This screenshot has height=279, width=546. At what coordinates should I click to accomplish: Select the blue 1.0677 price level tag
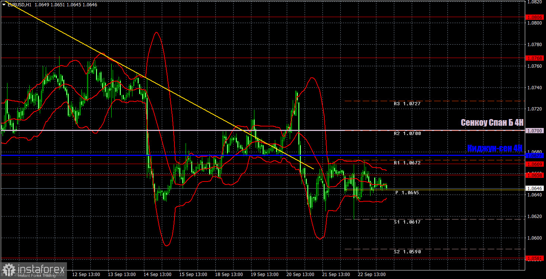pyautogui.click(x=535, y=155)
